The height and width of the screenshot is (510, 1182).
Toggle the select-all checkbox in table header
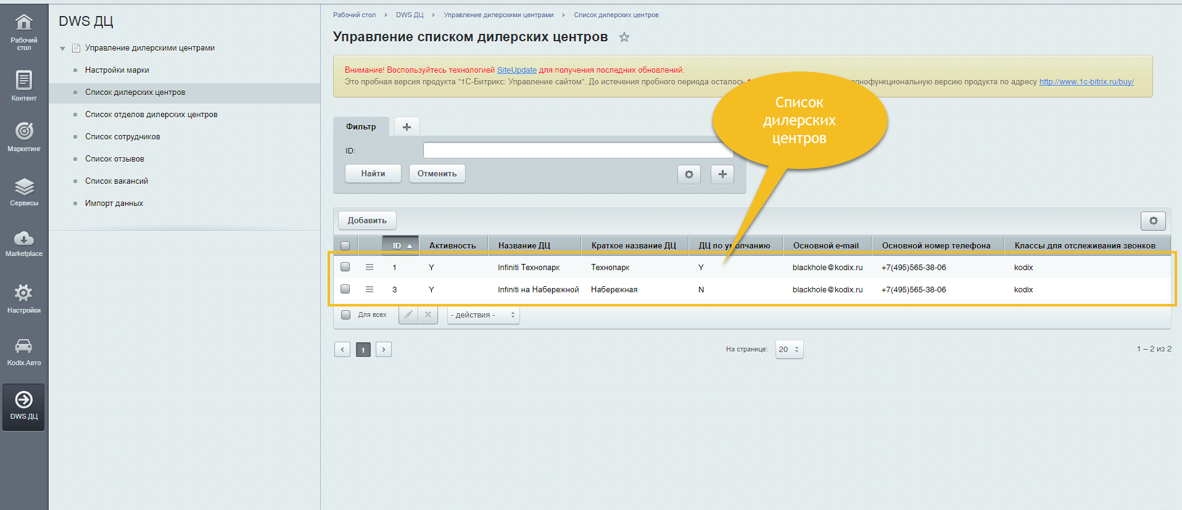pos(345,245)
